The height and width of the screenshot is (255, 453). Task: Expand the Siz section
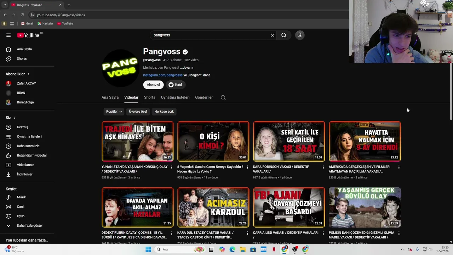[11, 118]
